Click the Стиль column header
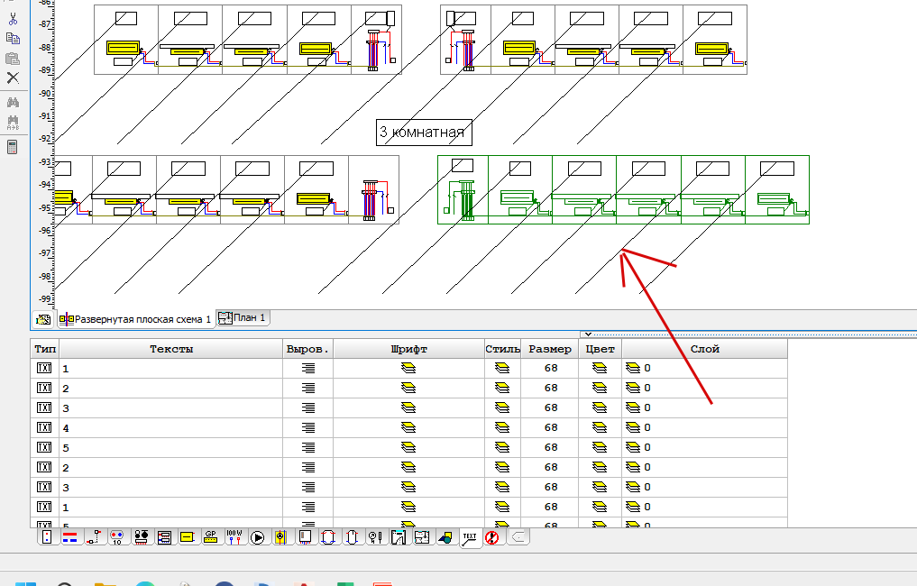 click(502, 349)
